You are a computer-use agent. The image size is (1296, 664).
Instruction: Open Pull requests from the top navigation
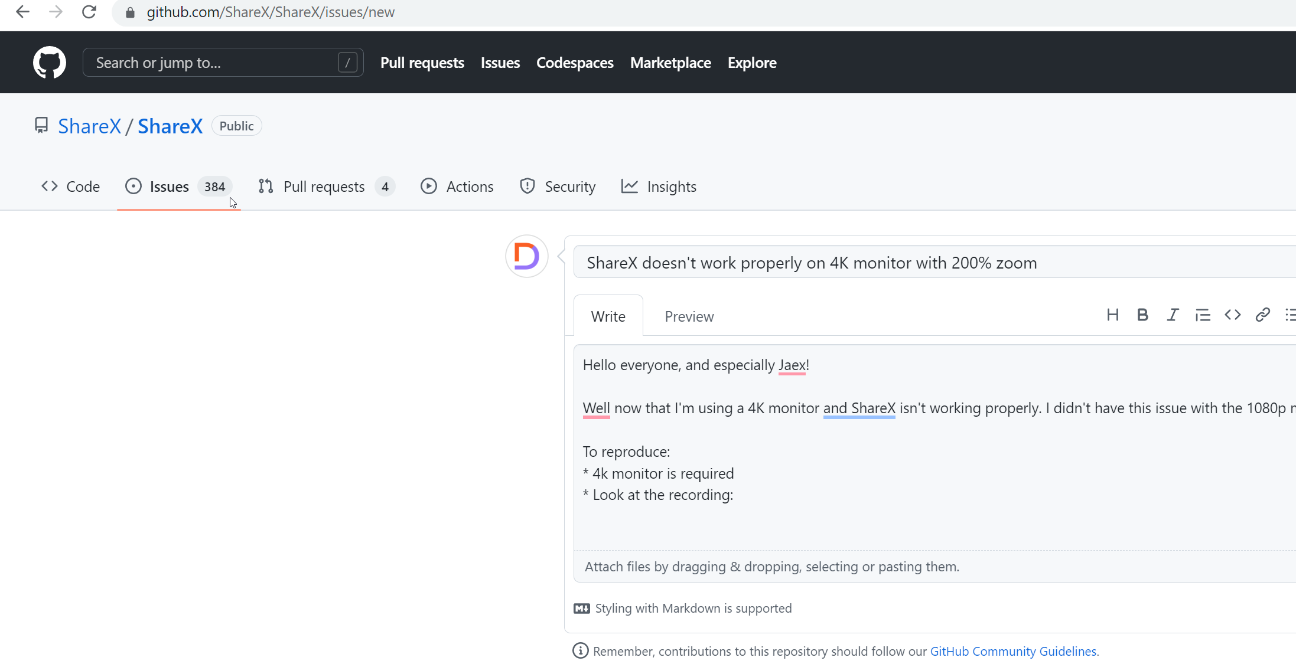(422, 62)
